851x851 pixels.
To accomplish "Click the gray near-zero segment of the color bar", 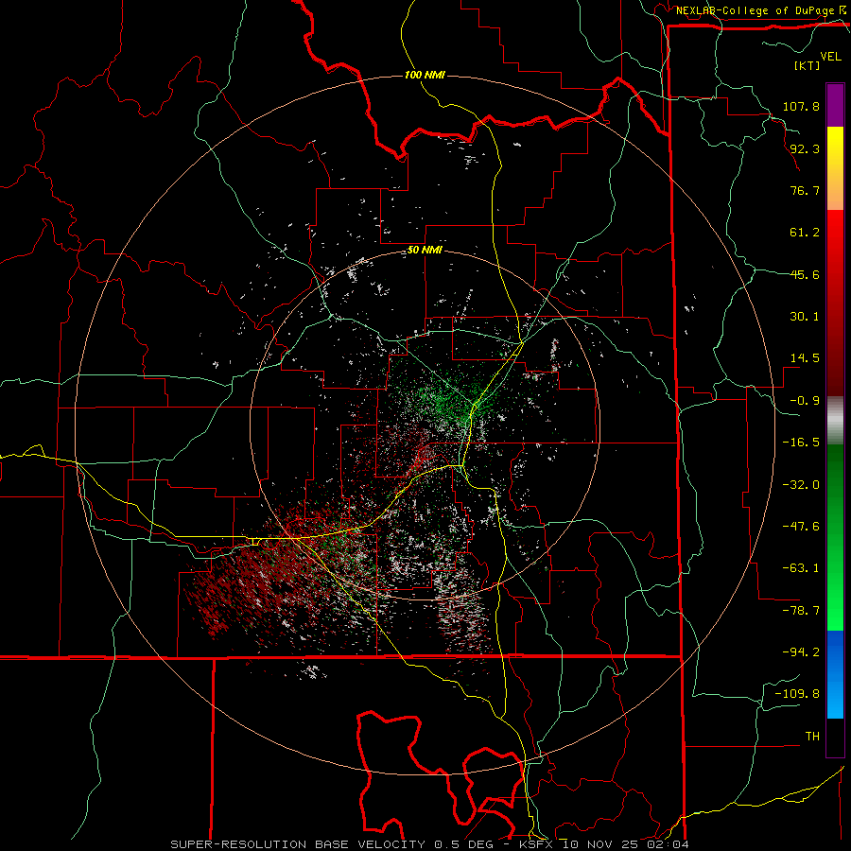I will point(835,421).
